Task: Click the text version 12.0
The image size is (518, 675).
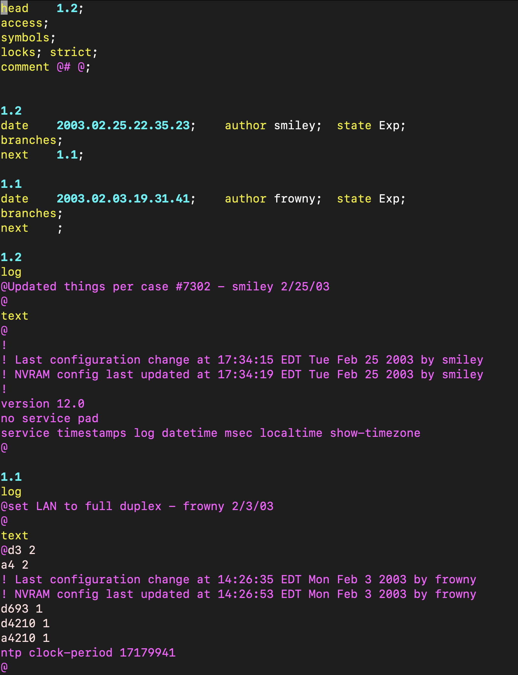Action: (x=43, y=404)
